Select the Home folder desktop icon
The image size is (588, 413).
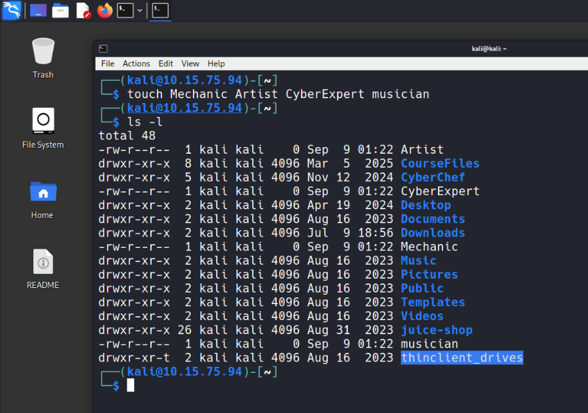pyautogui.click(x=43, y=192)
